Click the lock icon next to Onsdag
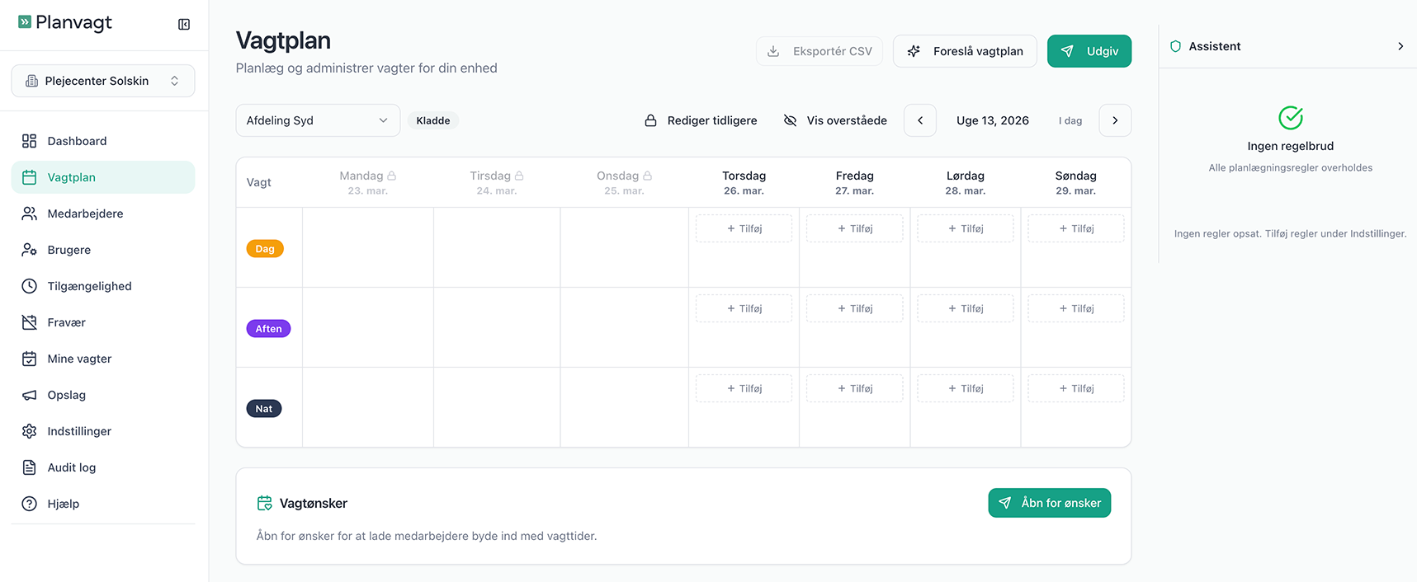The height and width of the screenshot is (582, 1417). tap(648, 176)
